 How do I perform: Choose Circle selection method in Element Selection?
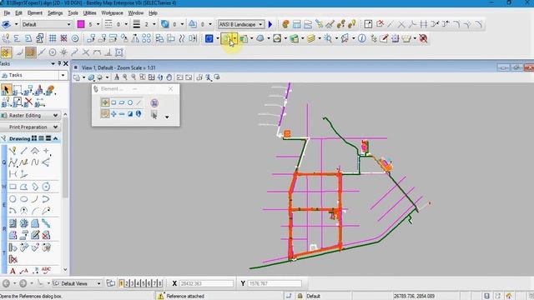130,102
